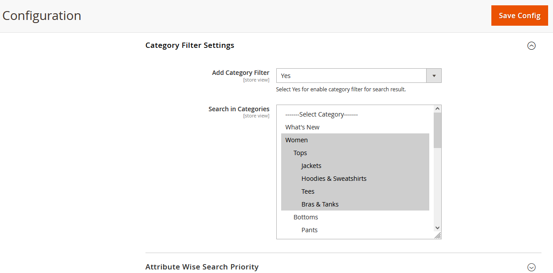Select 'Bottoms' in the category list
The height and width of the screenshot is (273, 553).
click(306, 217)
